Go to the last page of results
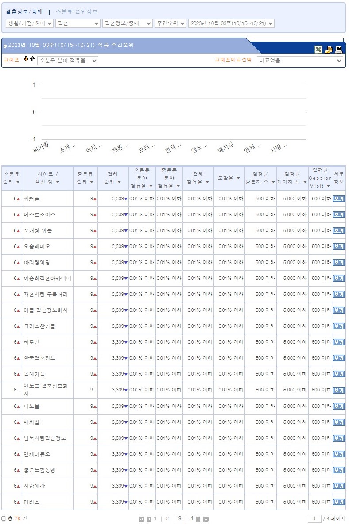The image size is (349, 527). 206,519
